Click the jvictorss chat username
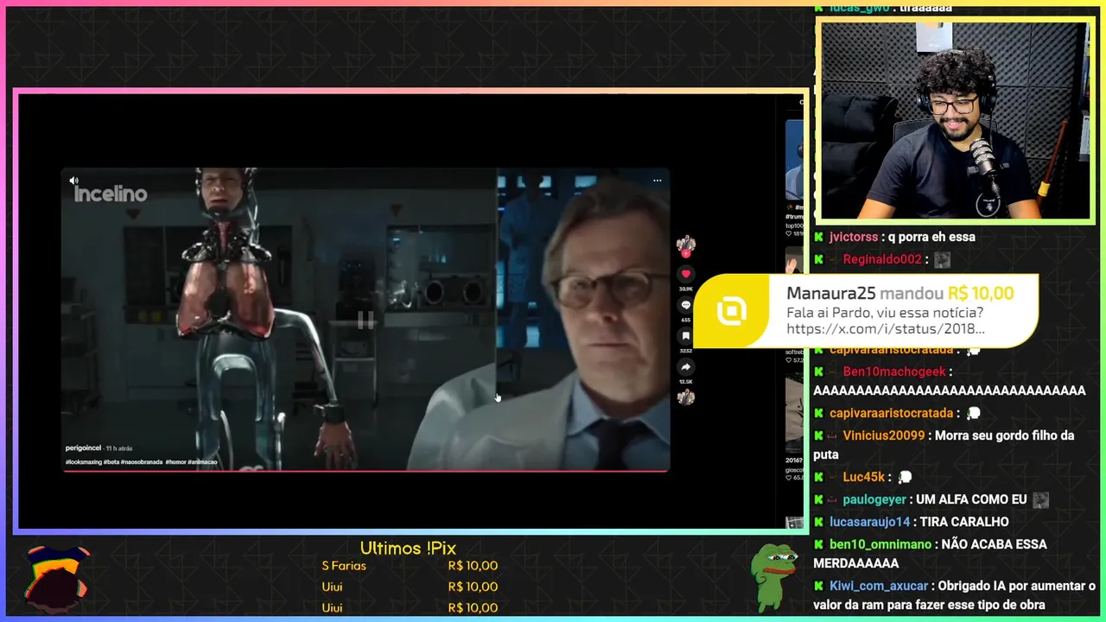This screenshot has height=622, width=1106. click(x=854, y=237)
